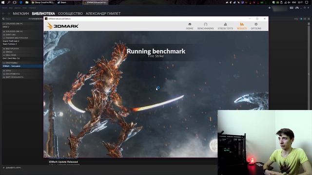Select Team Fortress 2 in library
Viewport: 312px width, 175px height.
tap(10, 44)
